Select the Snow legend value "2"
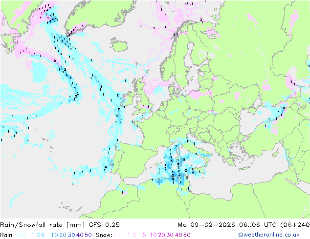The width and height of the screenshot is (310, 239). click(x=134, y=235)
